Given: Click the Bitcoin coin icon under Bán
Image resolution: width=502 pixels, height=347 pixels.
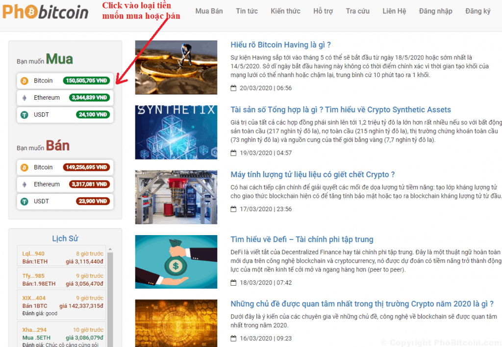Looking at the screenshot, I should pyautogui.click(x=24, y=168).
